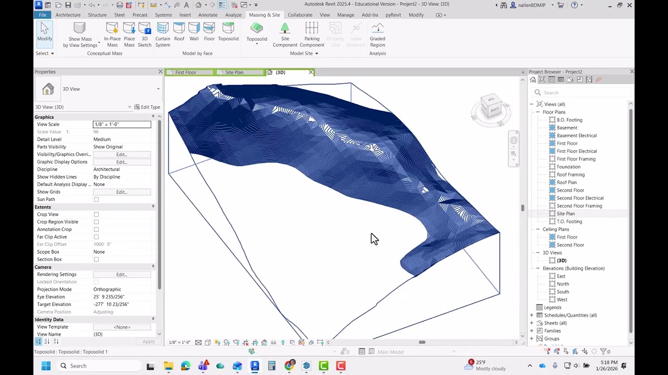The height and width of the screenshot is (375, 668).
Task: Click the View Scale input field
Action: click(122, 124)
